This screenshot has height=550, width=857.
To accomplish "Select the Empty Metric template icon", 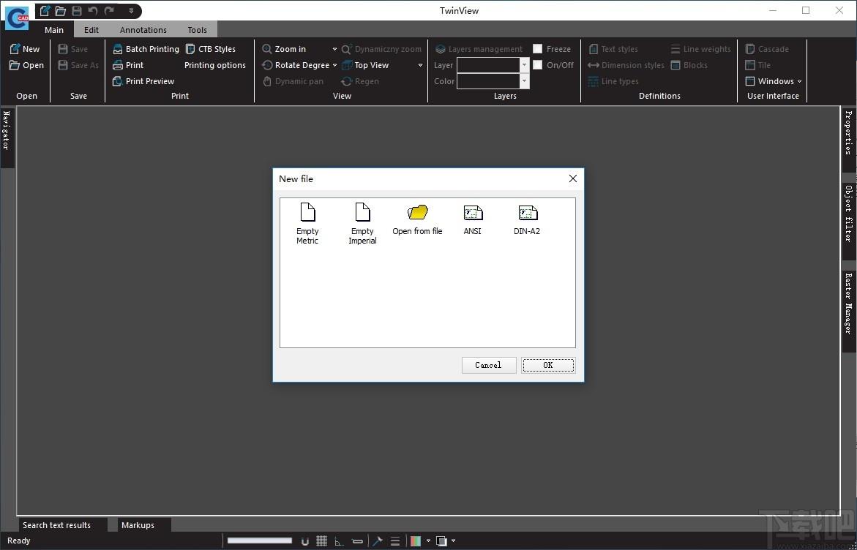I will 307,211.
